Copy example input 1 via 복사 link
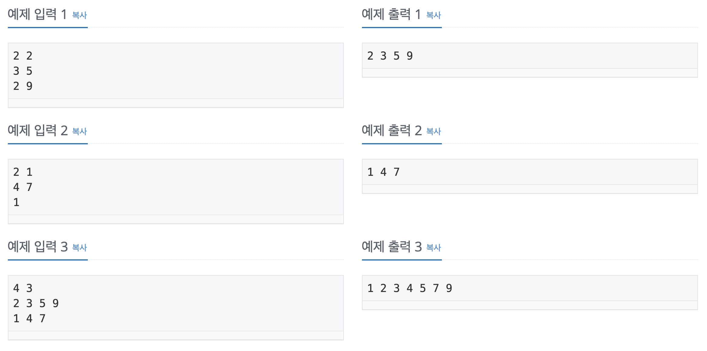Image resolution: width=707 pixels, height=351 pixels. [x=80, y=15]
